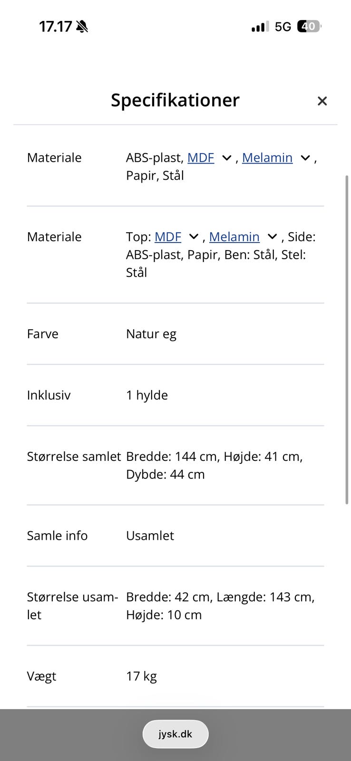Select the Specifikationer heading
Viewport: 351px width, 761px height.
[x=175, y=100]
